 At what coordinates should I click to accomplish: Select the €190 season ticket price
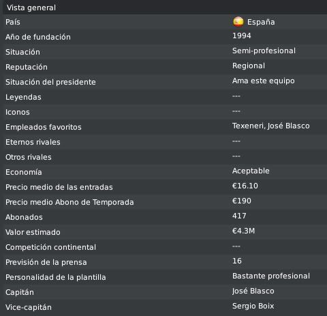(x=242, y=201)
